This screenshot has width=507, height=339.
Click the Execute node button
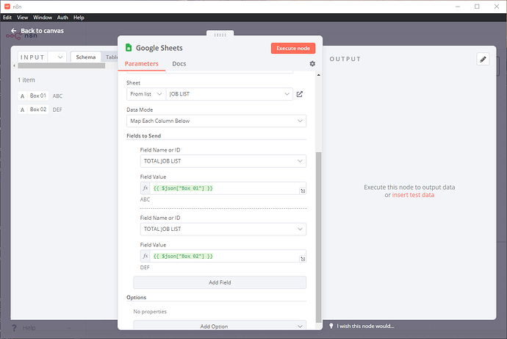coord(293,49)
